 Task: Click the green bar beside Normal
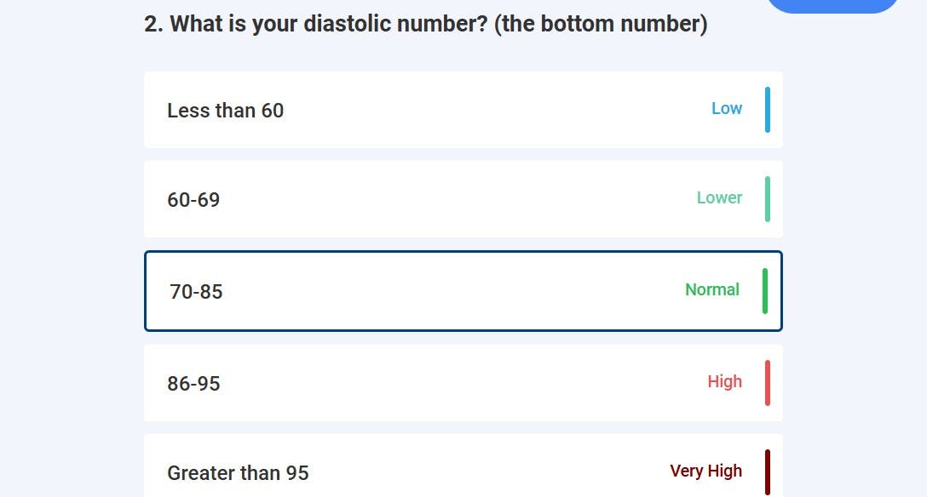(768, 291)
